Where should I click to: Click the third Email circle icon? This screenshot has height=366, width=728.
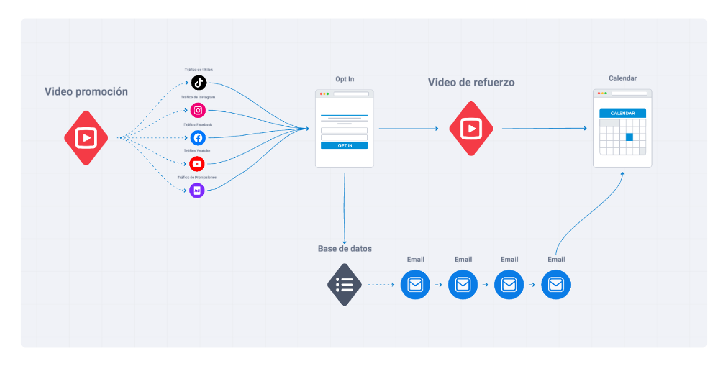pos(509,285)
